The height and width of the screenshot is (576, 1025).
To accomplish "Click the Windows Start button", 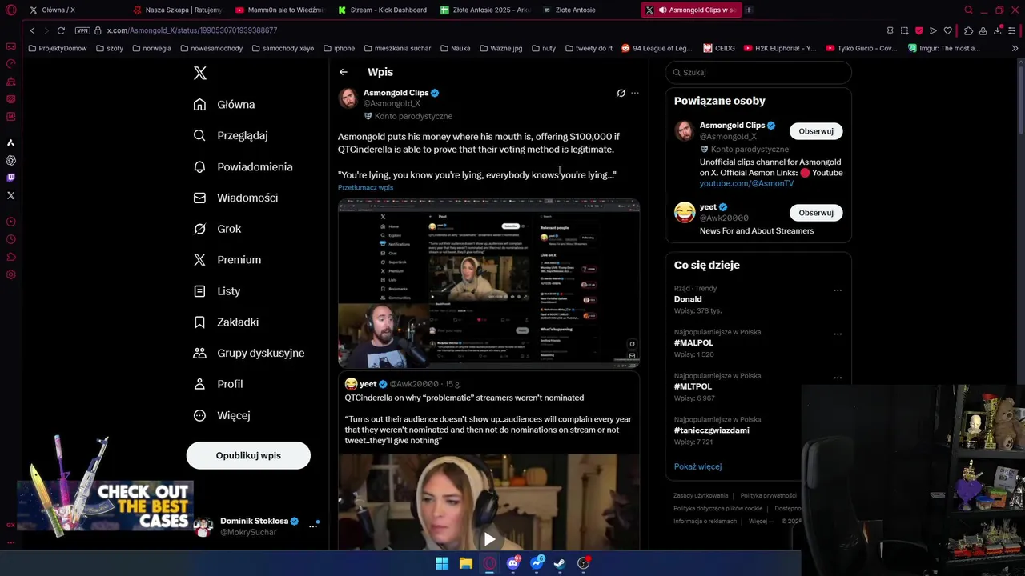I will (442, 563).
